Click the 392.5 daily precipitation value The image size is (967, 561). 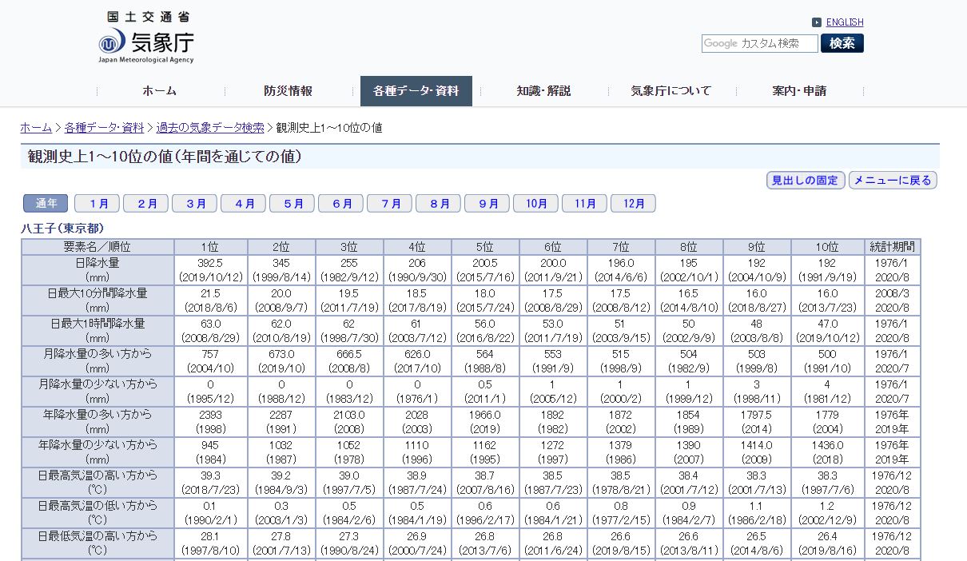(x=210, y=263)
